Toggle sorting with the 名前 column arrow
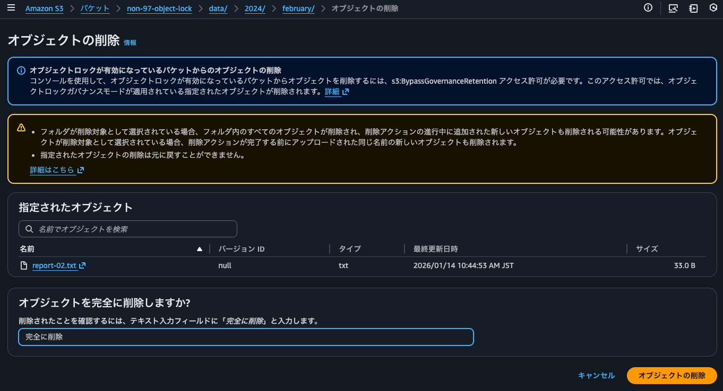The image size is (723, 391). point(199,248)
